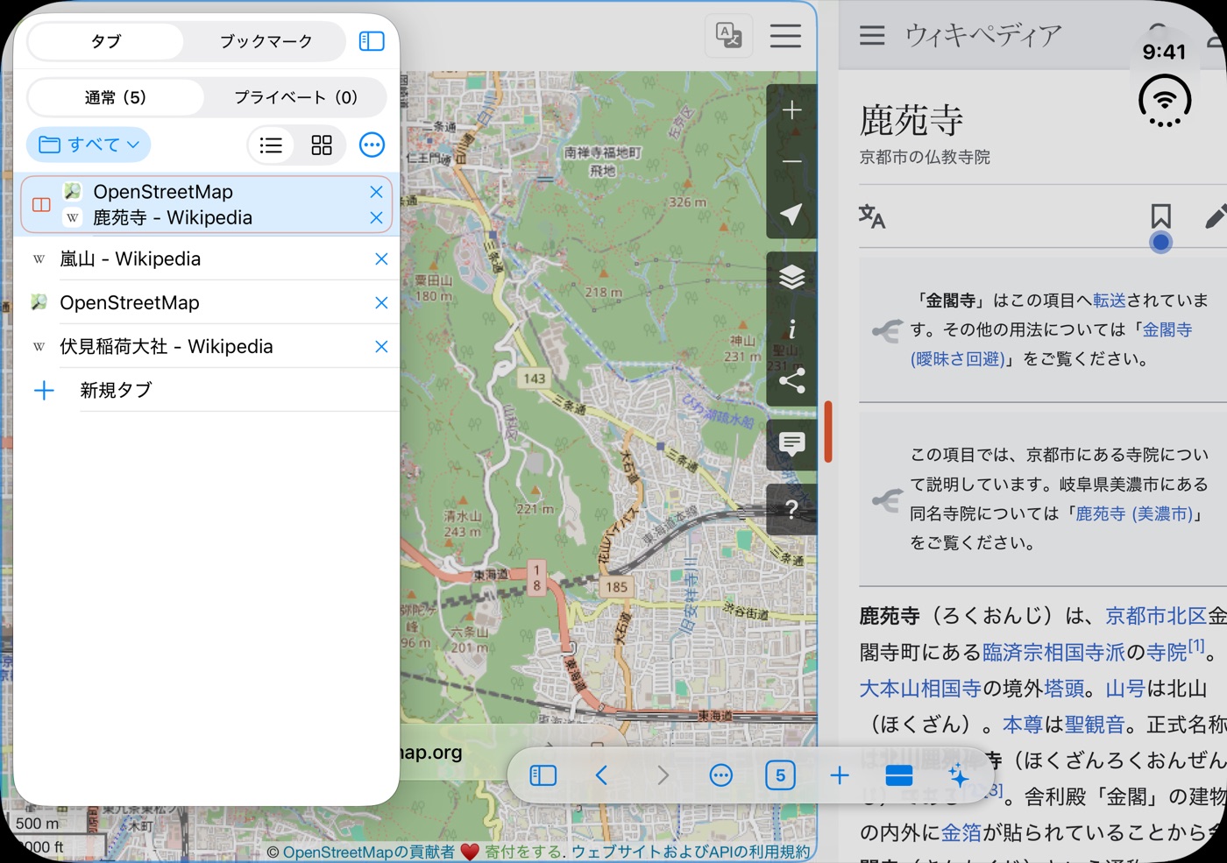Screen dimensions: 1227x863
Task: Add new tab from bottom toolbar
Action: 840,775
